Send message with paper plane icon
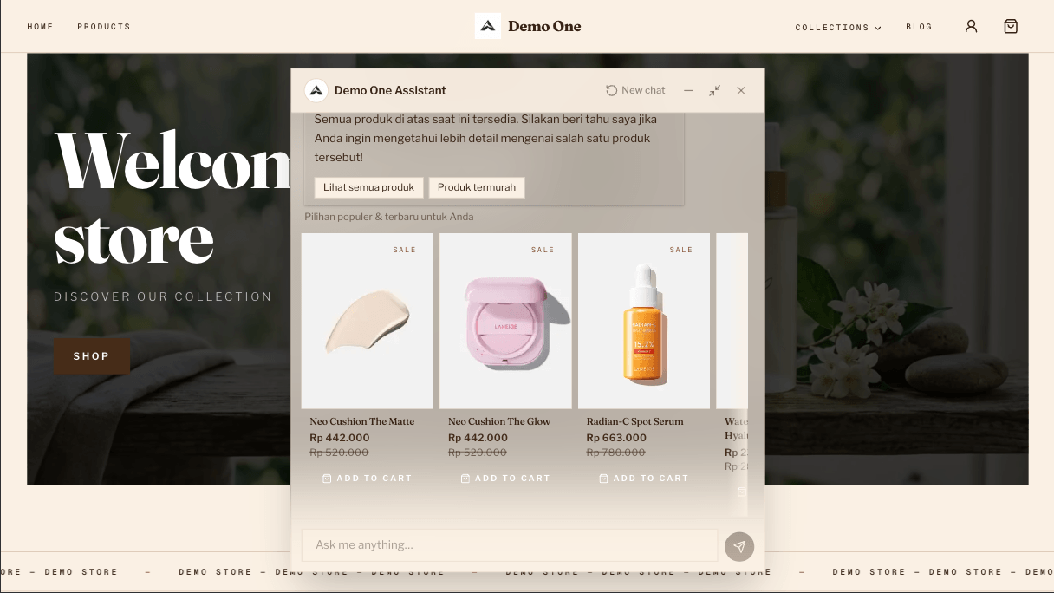 click(x=739, y=546)
